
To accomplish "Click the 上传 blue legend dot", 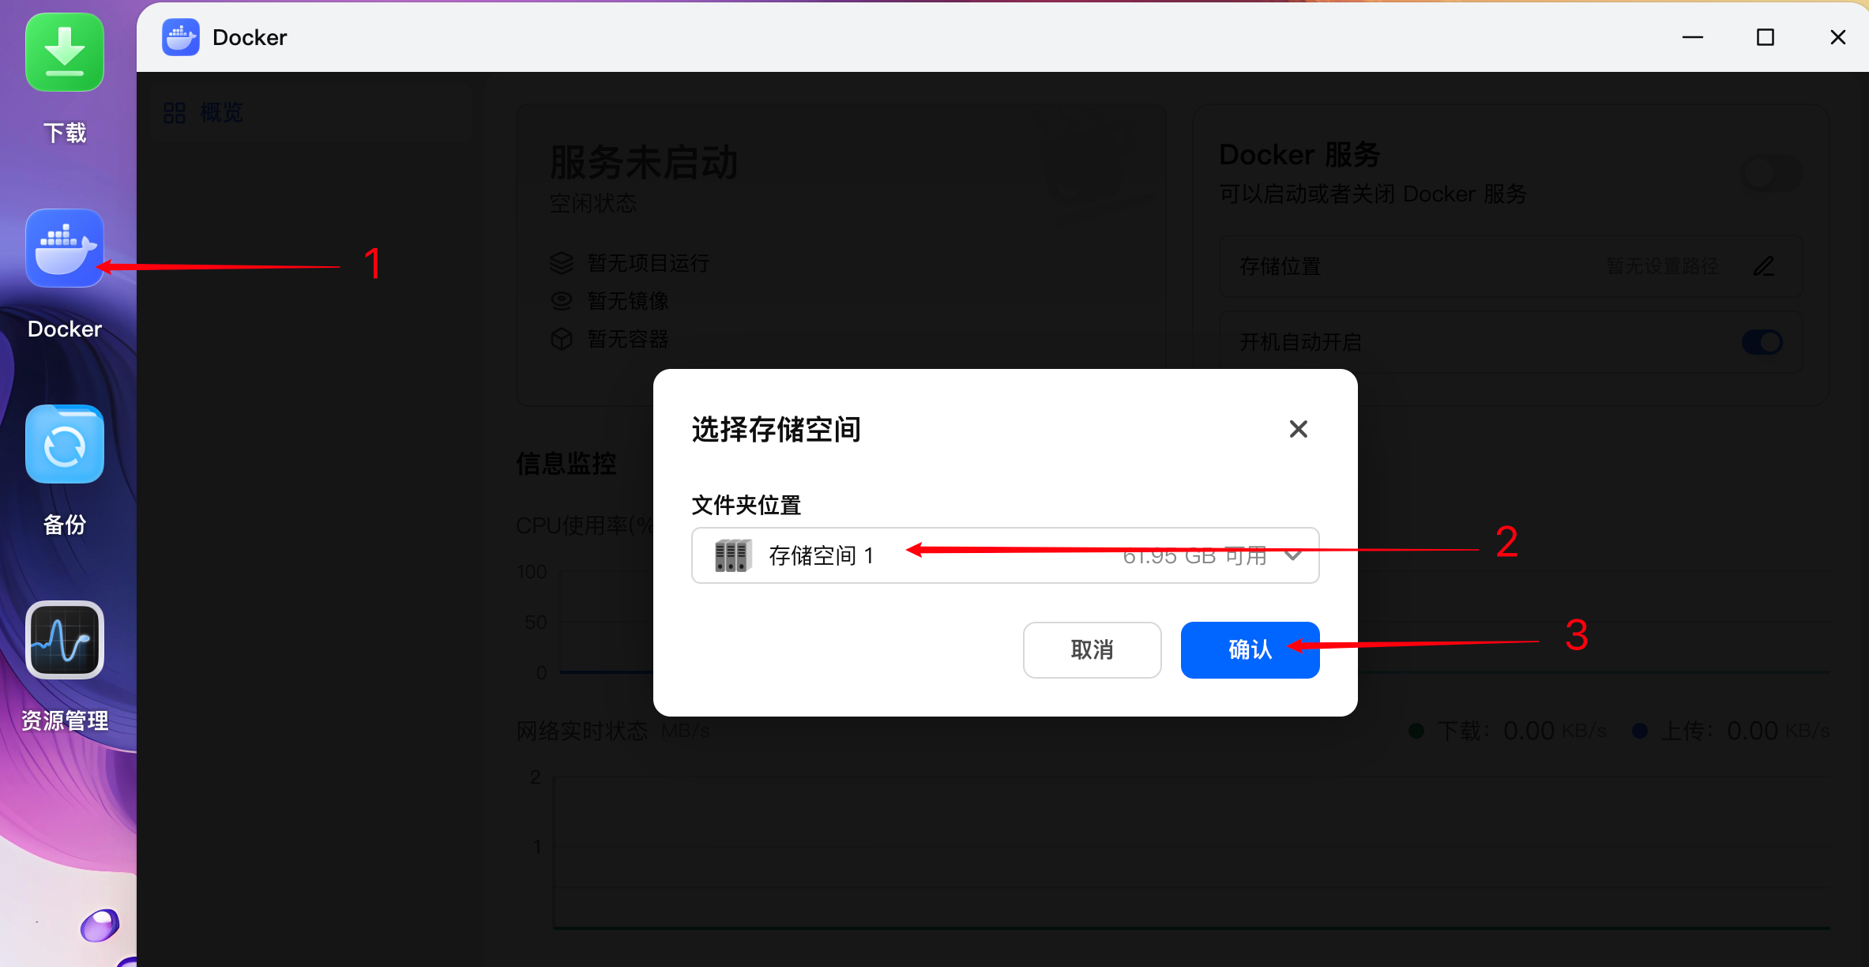I will [1640, 731].
